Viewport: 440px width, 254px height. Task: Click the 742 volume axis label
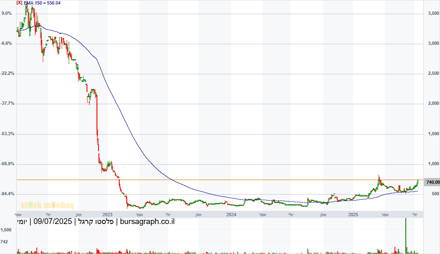pos(4,242)
